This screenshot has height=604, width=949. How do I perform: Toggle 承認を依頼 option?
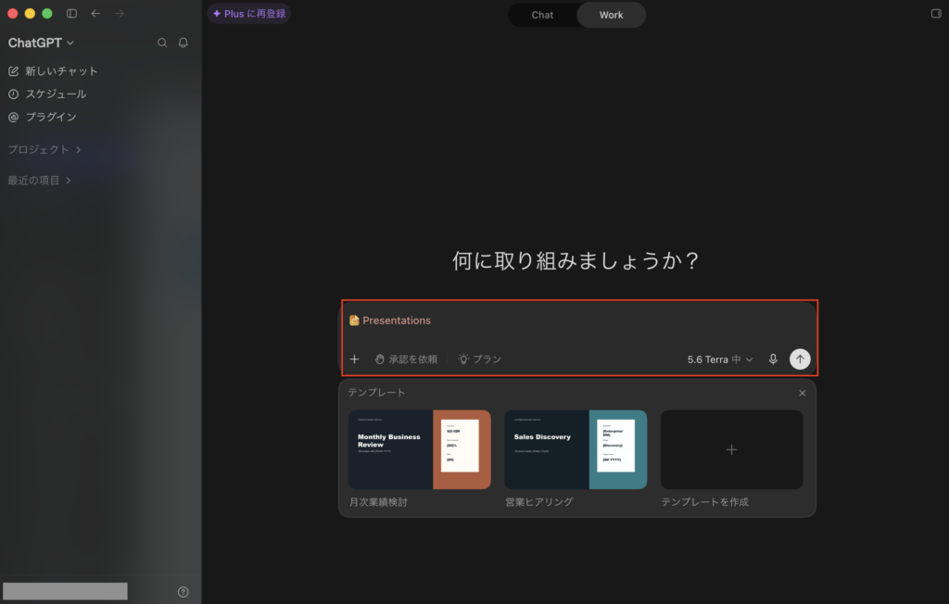point(406,359)
